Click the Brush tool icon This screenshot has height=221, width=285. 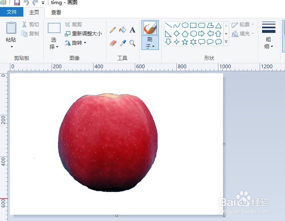pyautogui.click(x=150, y=28)
